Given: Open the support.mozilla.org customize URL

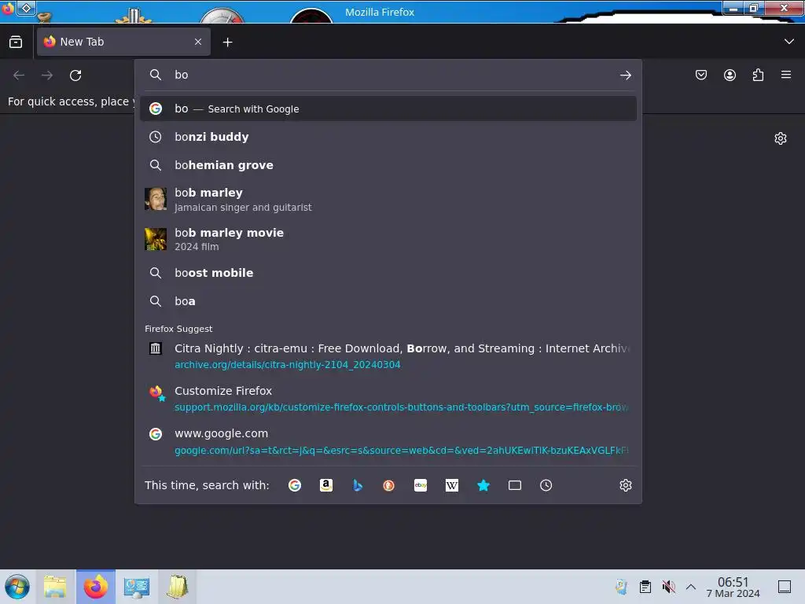Looking at the screenshot, I should coord(401,407).
